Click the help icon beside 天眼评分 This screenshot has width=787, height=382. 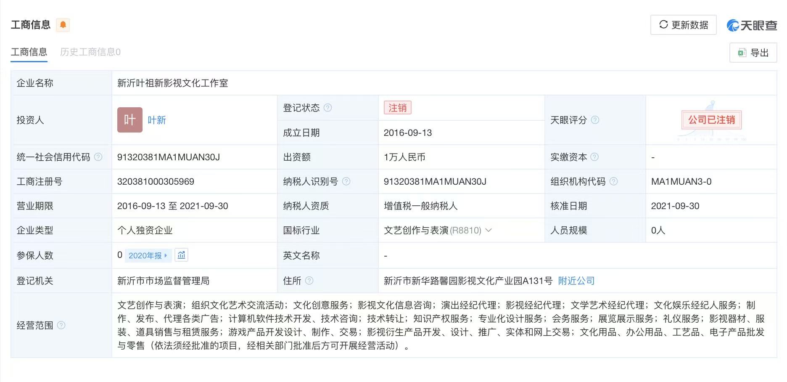595,120
